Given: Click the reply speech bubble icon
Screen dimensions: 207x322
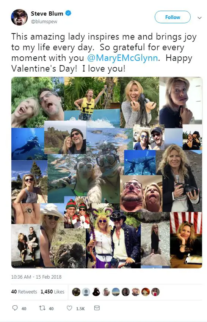Looking at the screenshot, I should pyautogui.click(x=15, y=308).
